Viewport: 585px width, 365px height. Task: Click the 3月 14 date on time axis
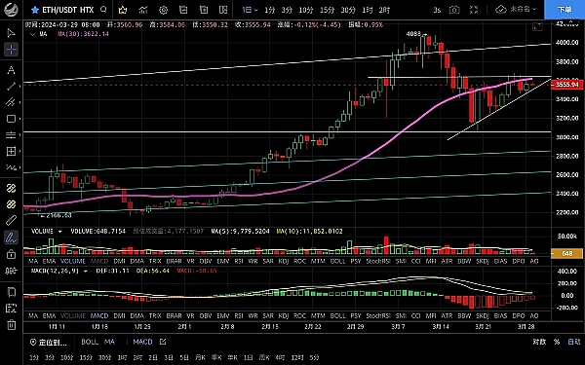coord(441,327)
